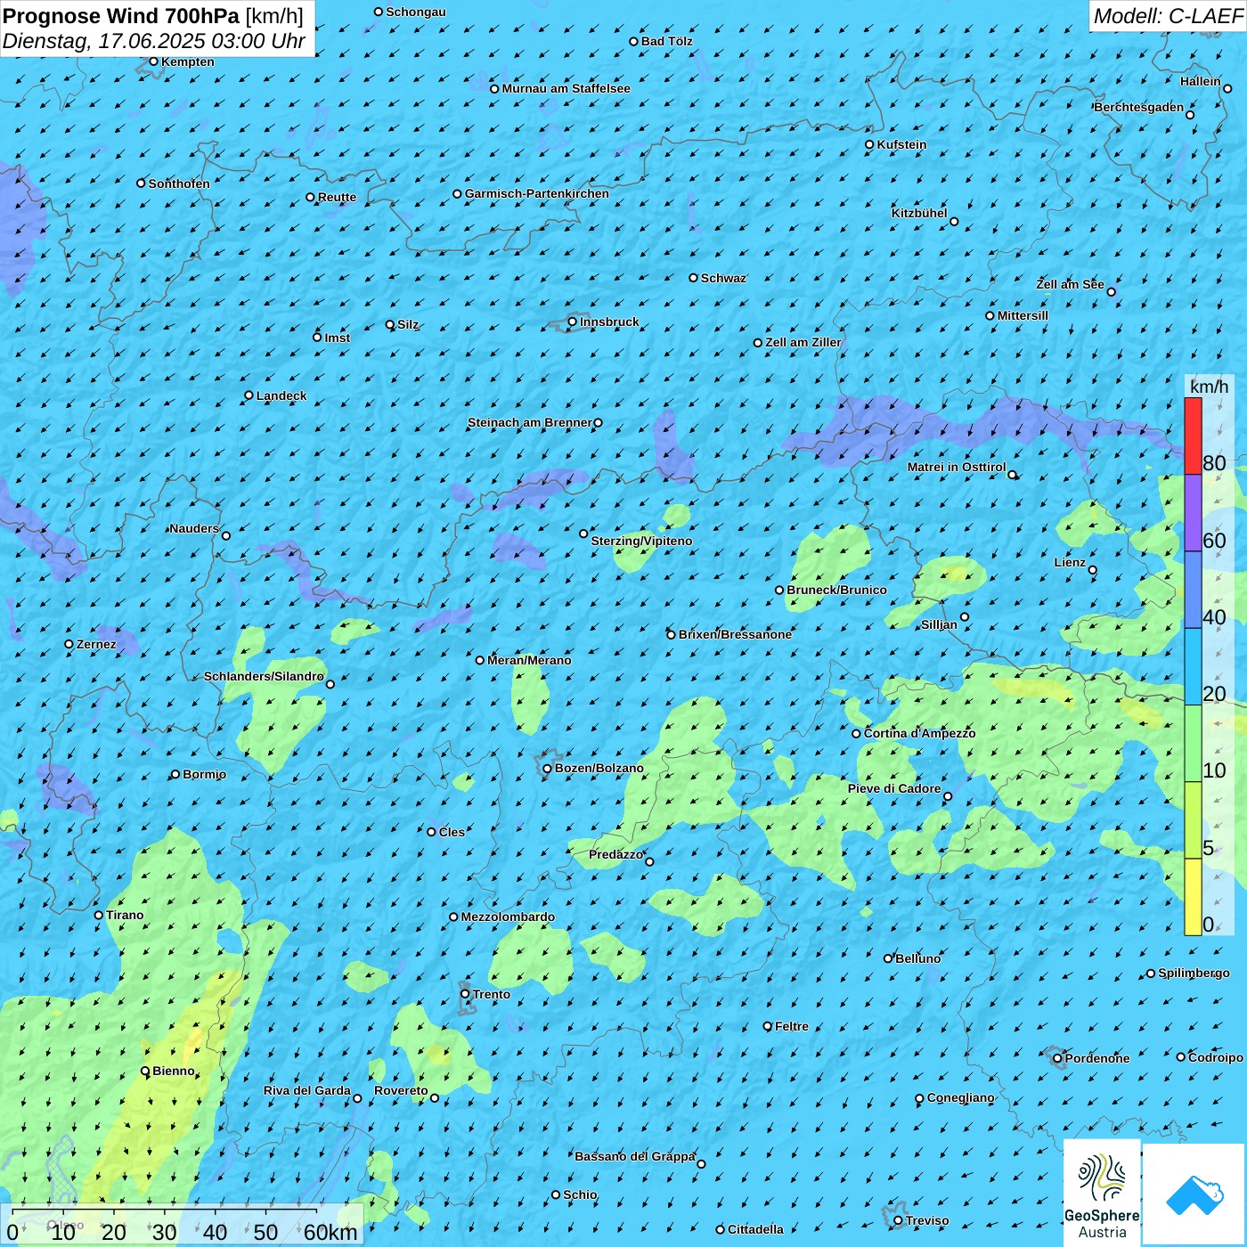
Task: Click the Zernez marker circle
Action: click(x=69, y=644)
